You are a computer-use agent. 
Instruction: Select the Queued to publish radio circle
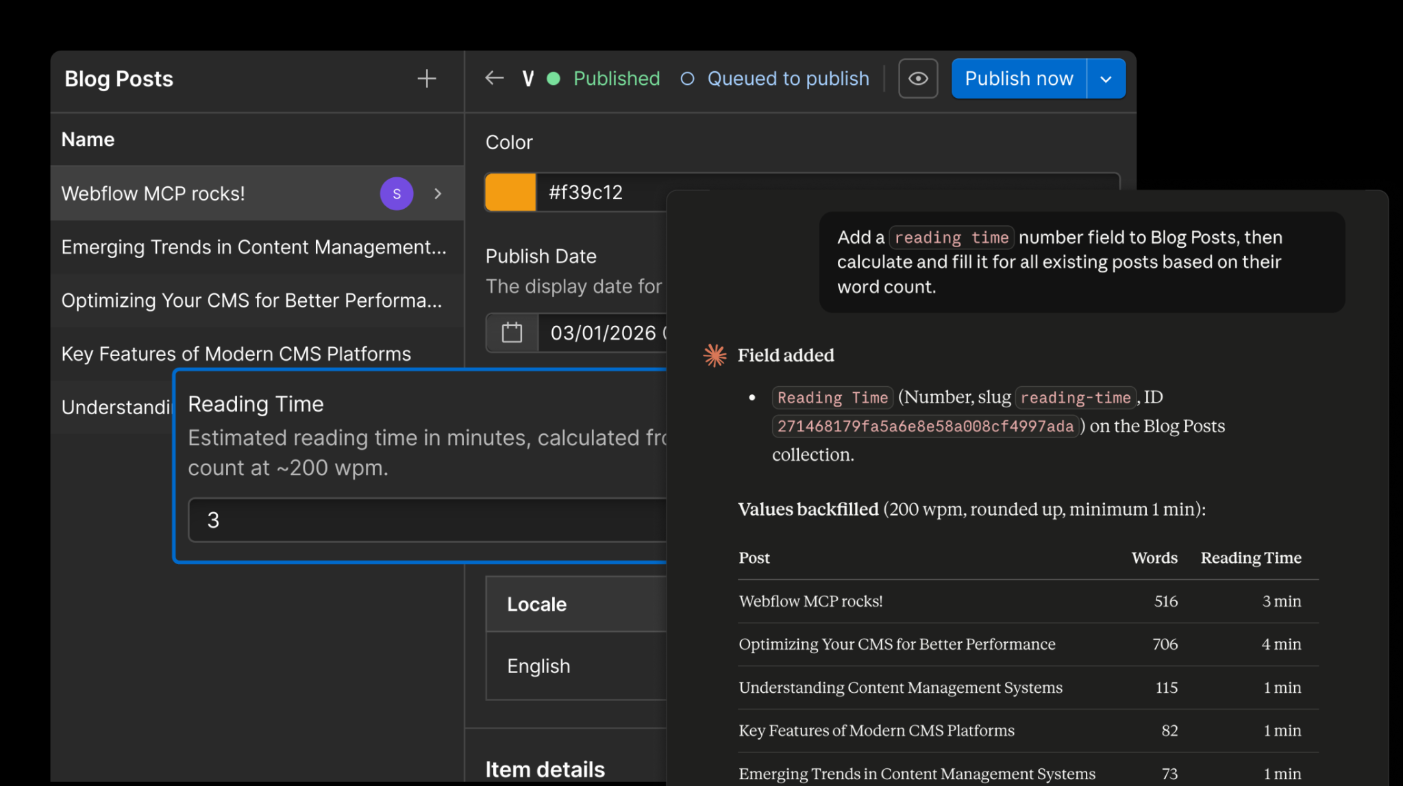687,79
